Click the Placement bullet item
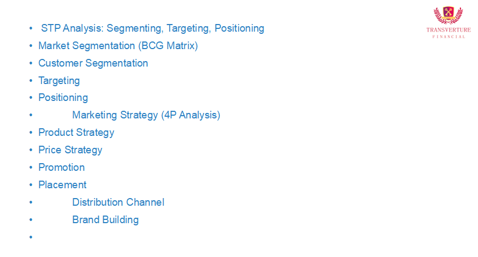Screen dimensions: 478x257 pyautogui.click(x=62, y=185)
